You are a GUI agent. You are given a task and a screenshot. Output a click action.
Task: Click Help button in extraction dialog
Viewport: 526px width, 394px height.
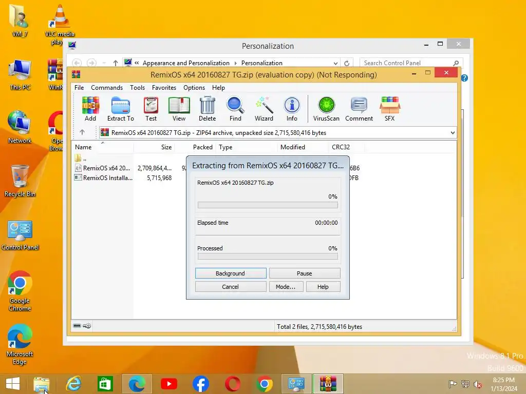[323, 287]
